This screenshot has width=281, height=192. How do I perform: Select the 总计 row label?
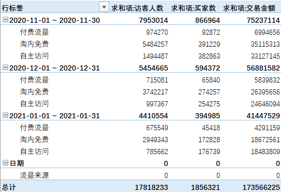coord(9,187)
